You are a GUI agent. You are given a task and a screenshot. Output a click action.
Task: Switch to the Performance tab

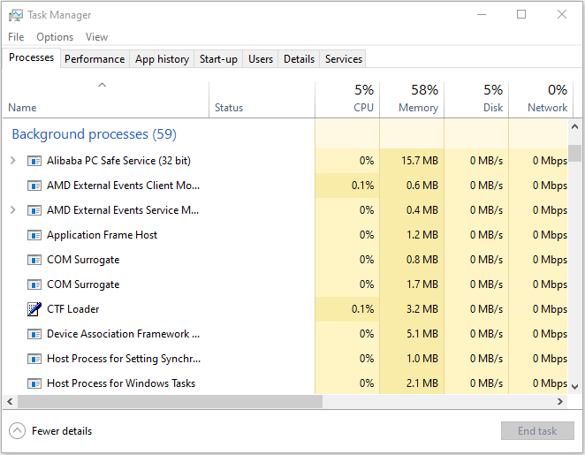pyautogui.click(x=95, y=59)
